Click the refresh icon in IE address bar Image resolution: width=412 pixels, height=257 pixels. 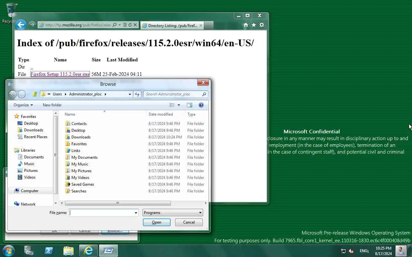(130, 25)
